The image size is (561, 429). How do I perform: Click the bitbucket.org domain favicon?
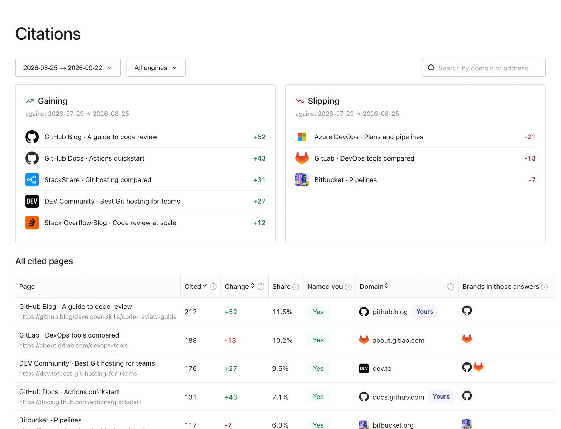coord(364,425)
